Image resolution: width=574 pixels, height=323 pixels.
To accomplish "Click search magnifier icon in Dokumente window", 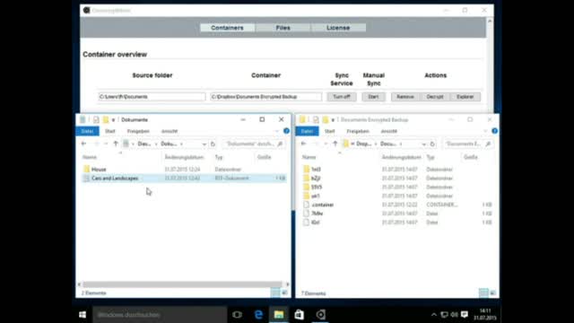I will (x=280, y=144).
